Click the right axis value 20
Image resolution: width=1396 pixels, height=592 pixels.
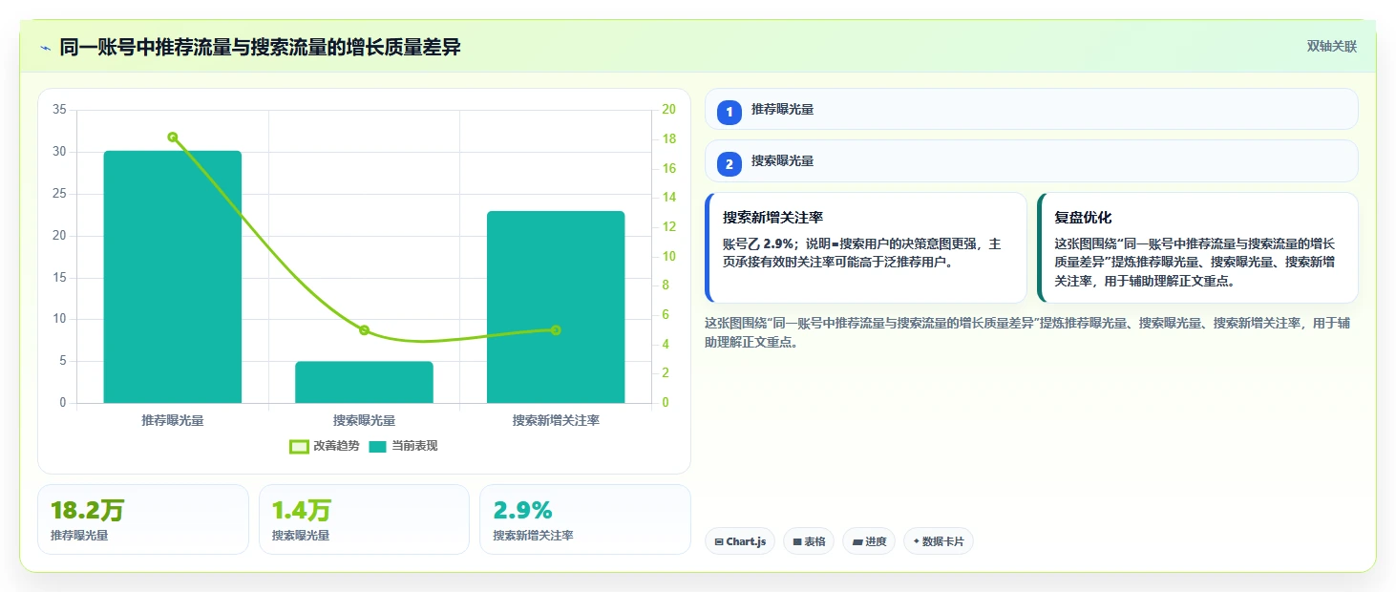coord(668,110)
